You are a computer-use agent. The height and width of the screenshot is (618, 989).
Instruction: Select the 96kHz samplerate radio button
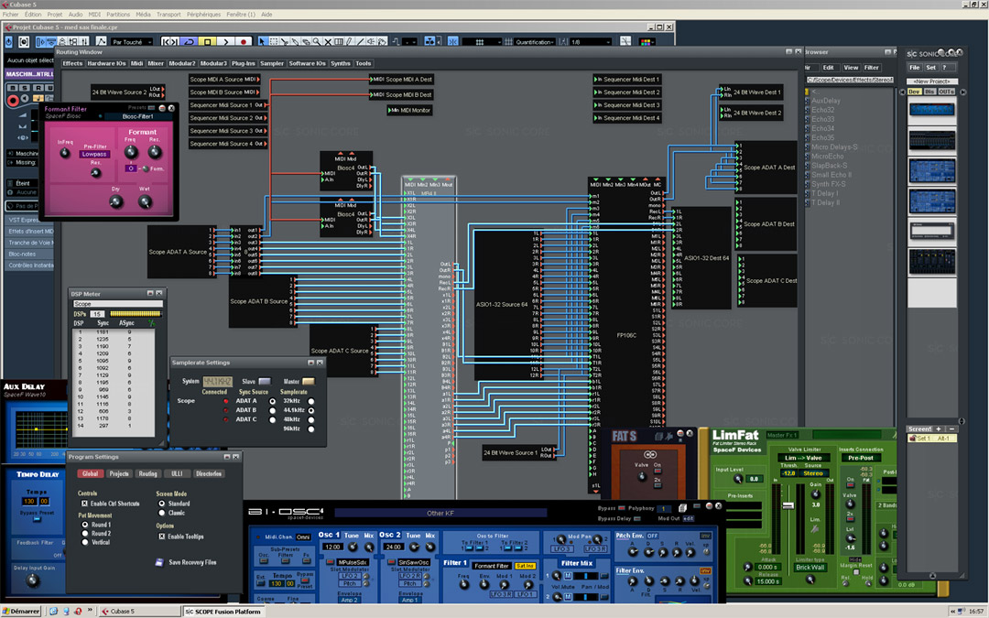tap(311, 429)
